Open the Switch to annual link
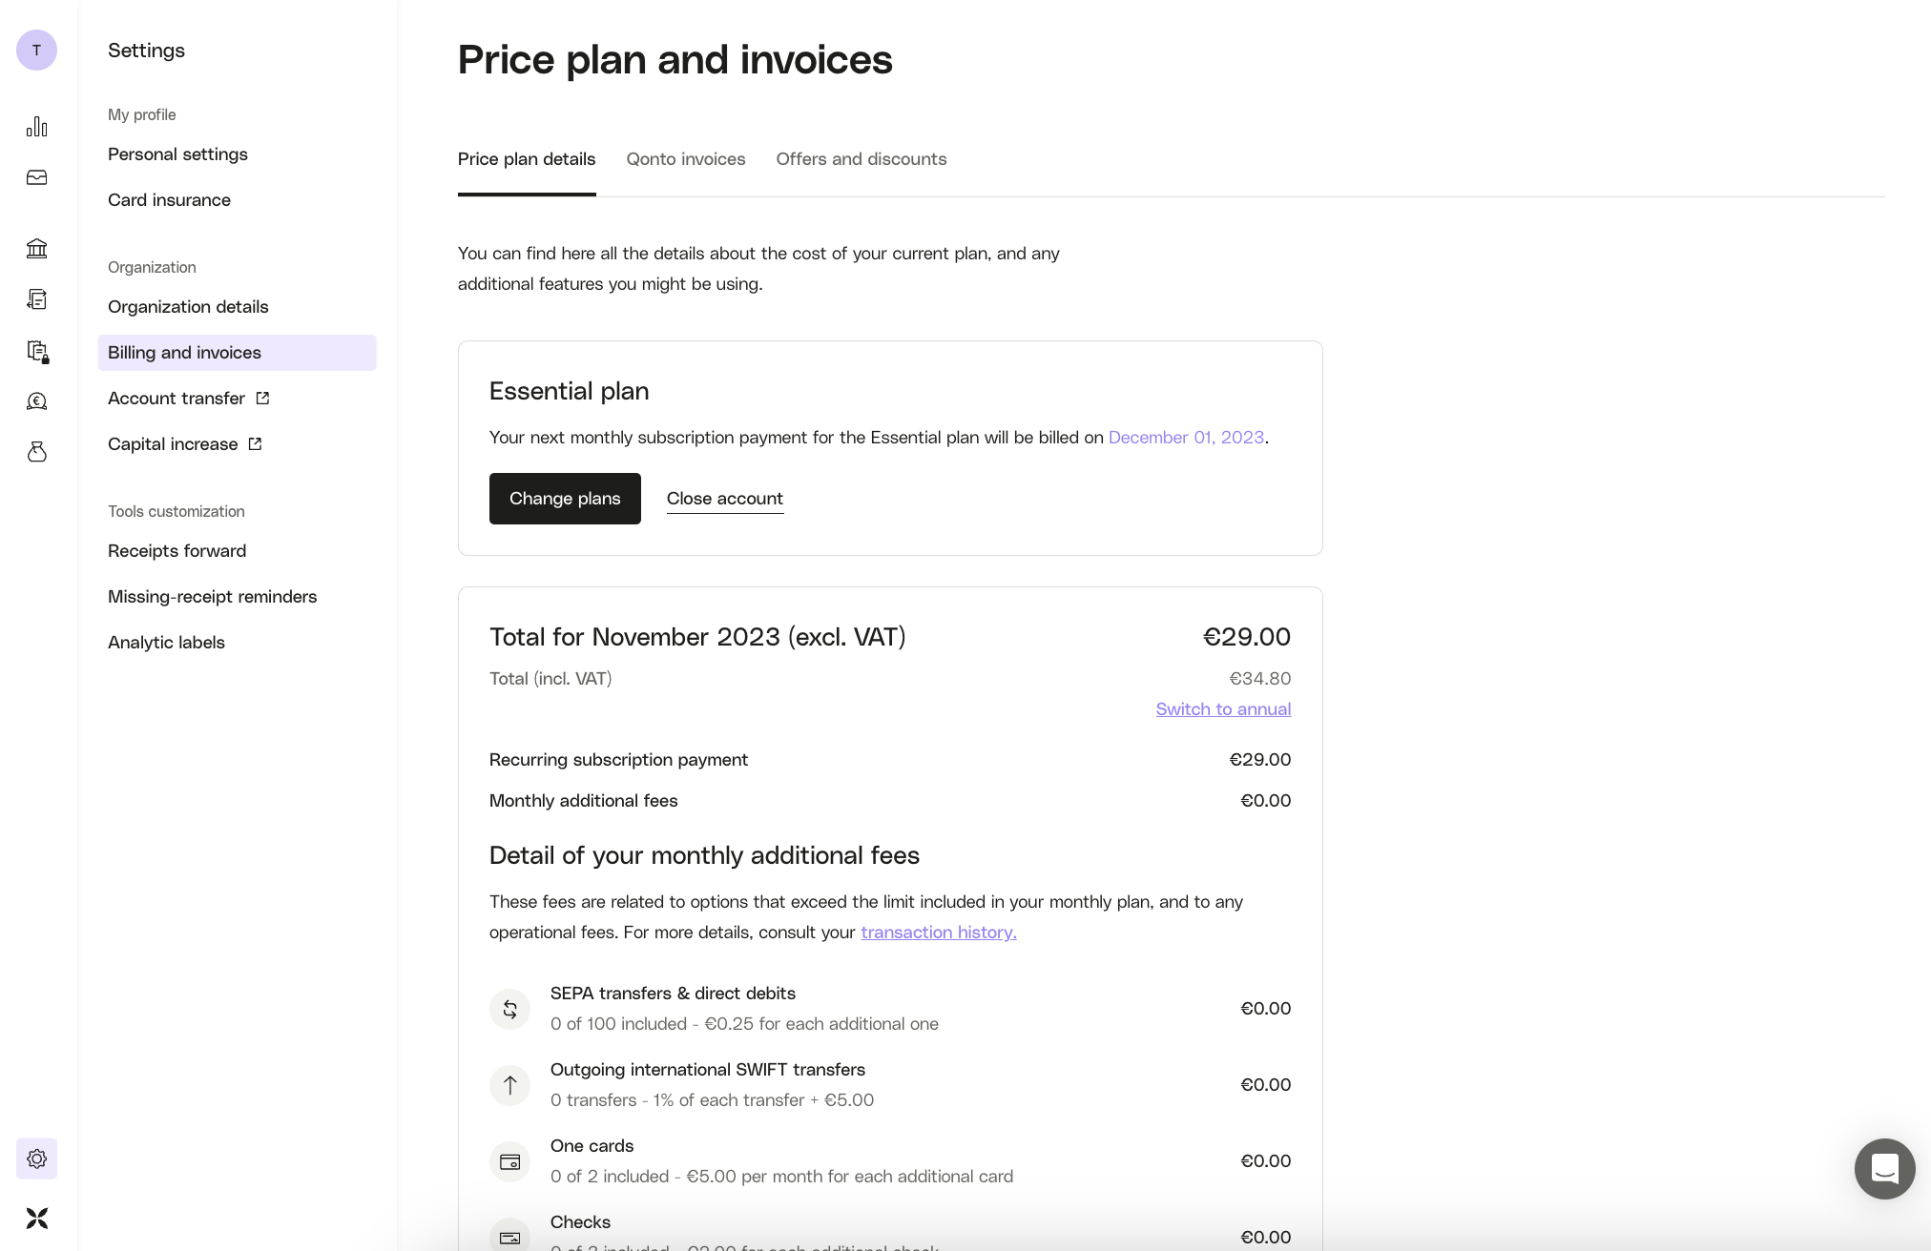 (x=1222, y=708)
